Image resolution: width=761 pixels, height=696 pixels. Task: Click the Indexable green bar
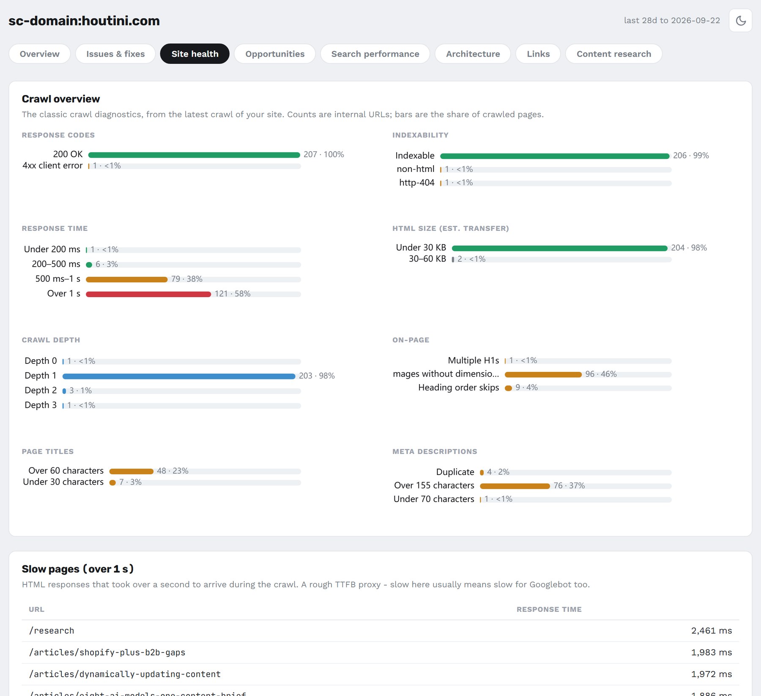tap(555, 156)
